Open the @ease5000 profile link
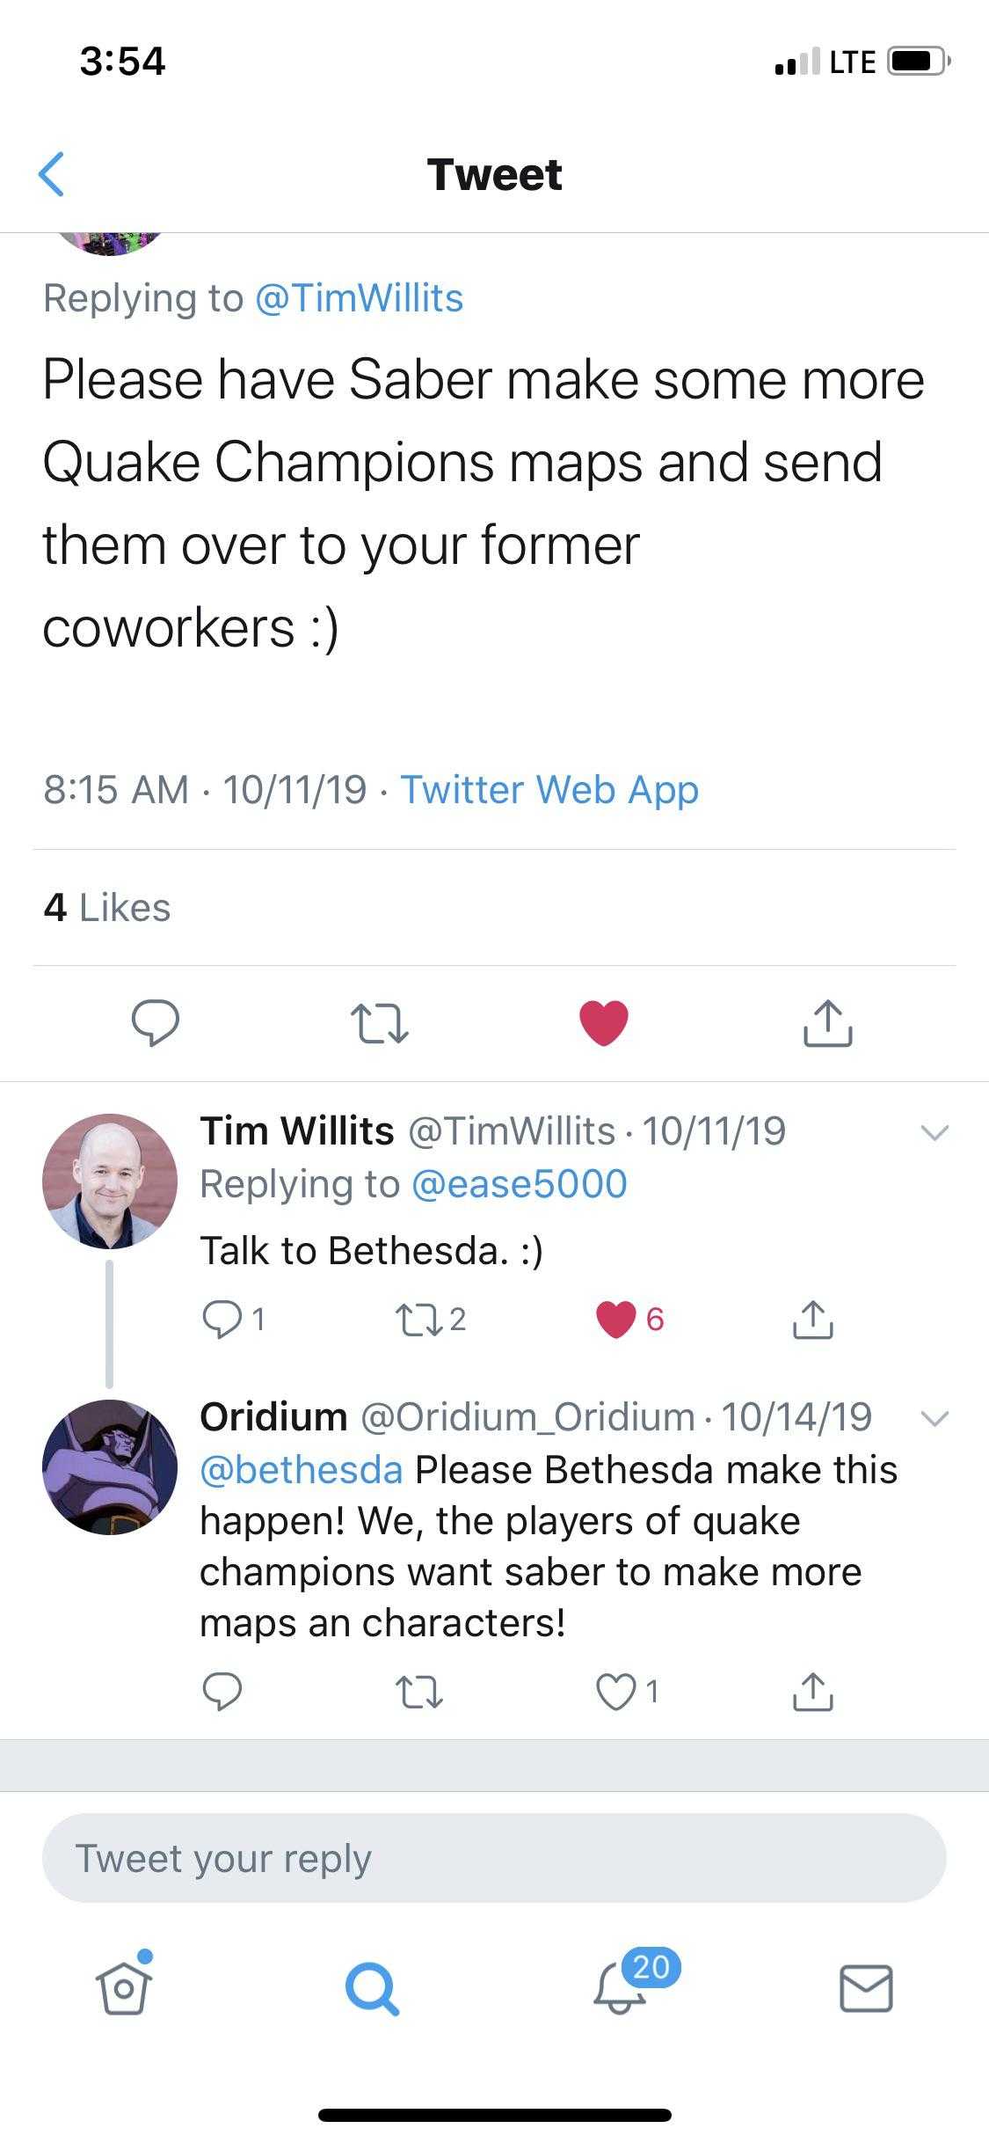Image resolution: width=989 pixels, height=2143 pixels. click(x=519, y=1184)
